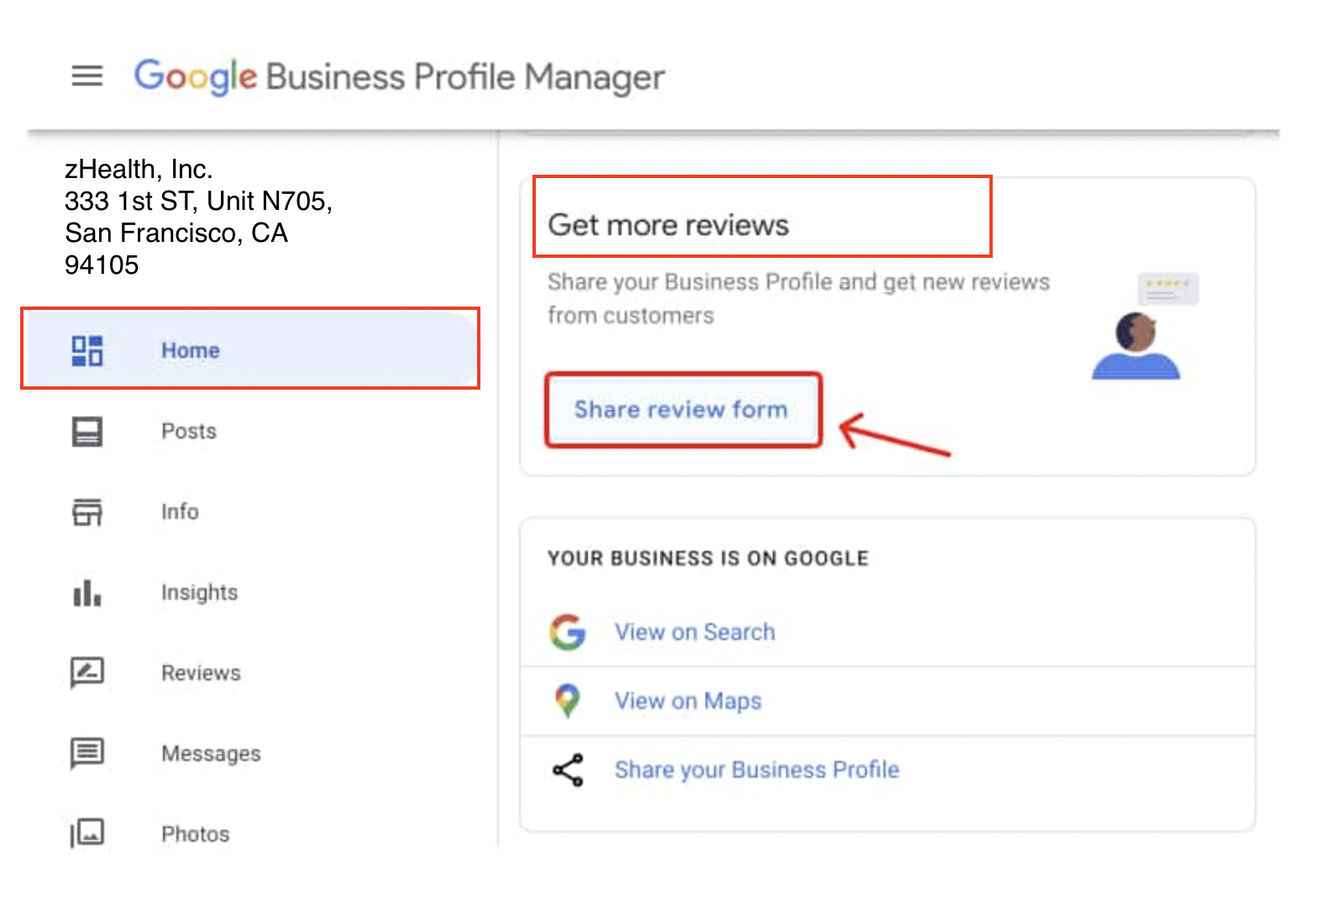Click the Info storefront icon
1327x897 pixels.
(87, 511)
